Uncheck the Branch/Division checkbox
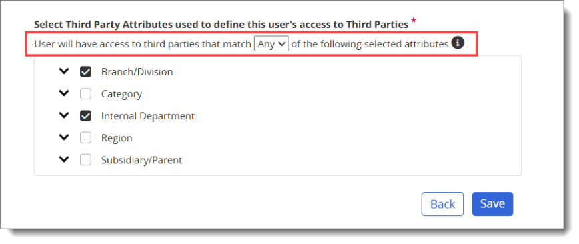Screen dimensions: 579x244 [86, 72]
